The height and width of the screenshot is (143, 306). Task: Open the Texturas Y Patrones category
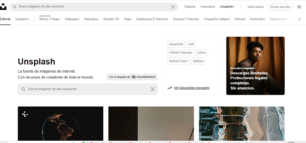pyautogui.click(x=186, y=19)
